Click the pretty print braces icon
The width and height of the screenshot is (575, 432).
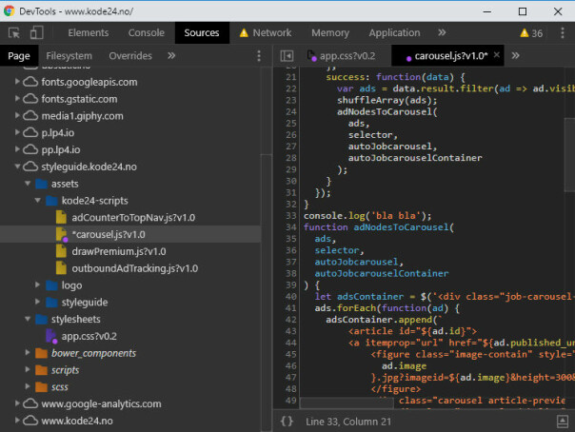click(287, 422)
